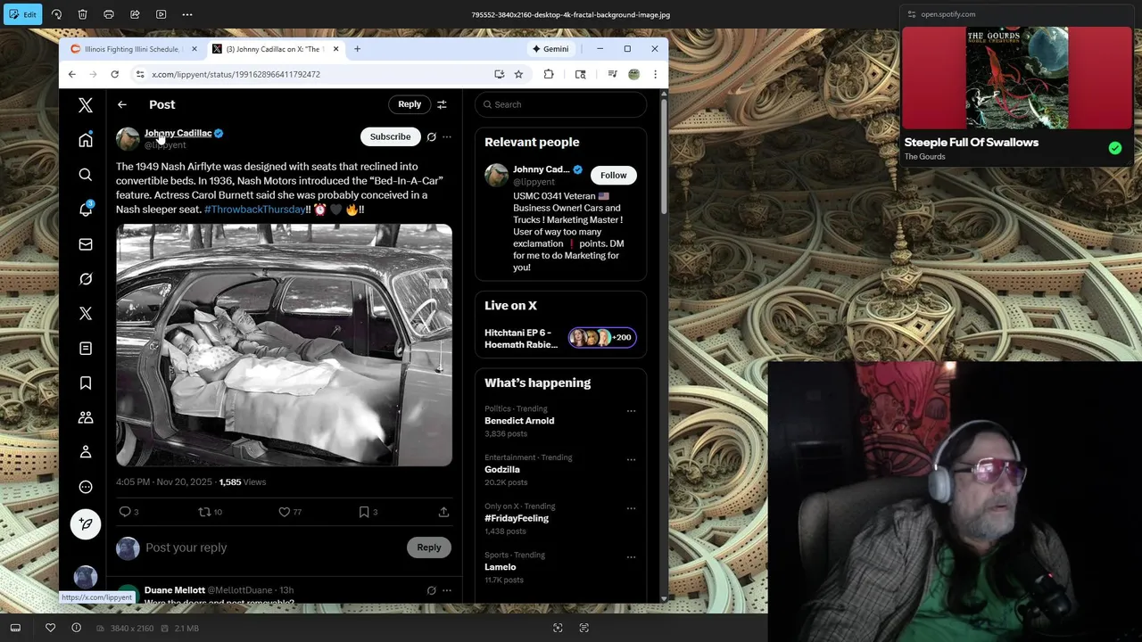Click browser back arrow
The image size is (1142, 642).
click(x=72, y=74)
